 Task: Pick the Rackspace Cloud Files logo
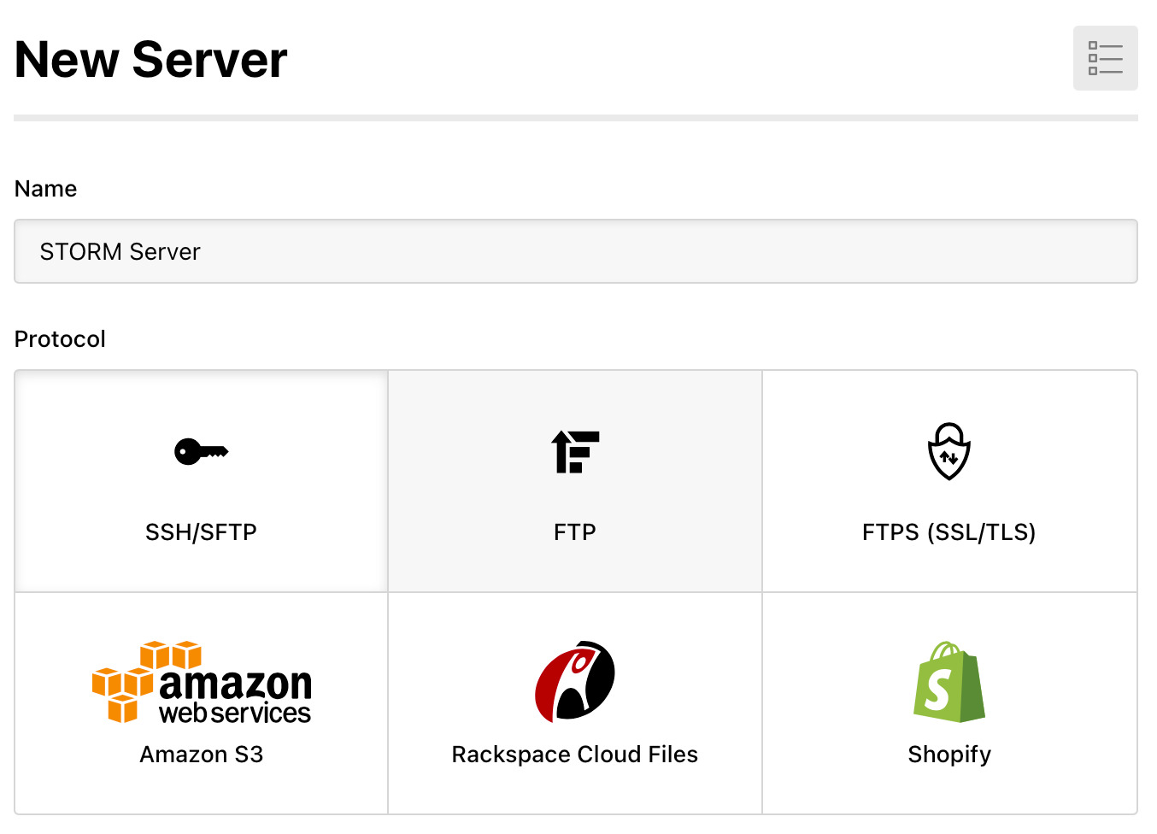[x=575, y=681]
